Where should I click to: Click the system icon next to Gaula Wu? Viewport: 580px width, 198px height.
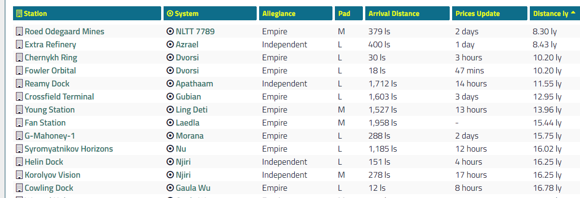[x=170, y=188]
